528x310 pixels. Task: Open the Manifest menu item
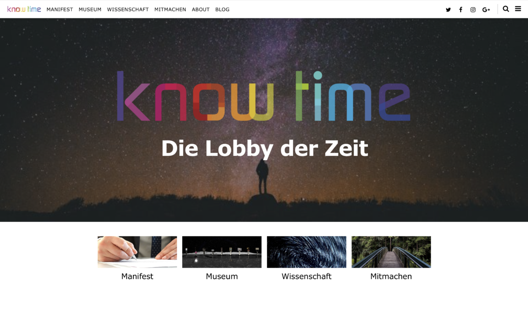60,10
